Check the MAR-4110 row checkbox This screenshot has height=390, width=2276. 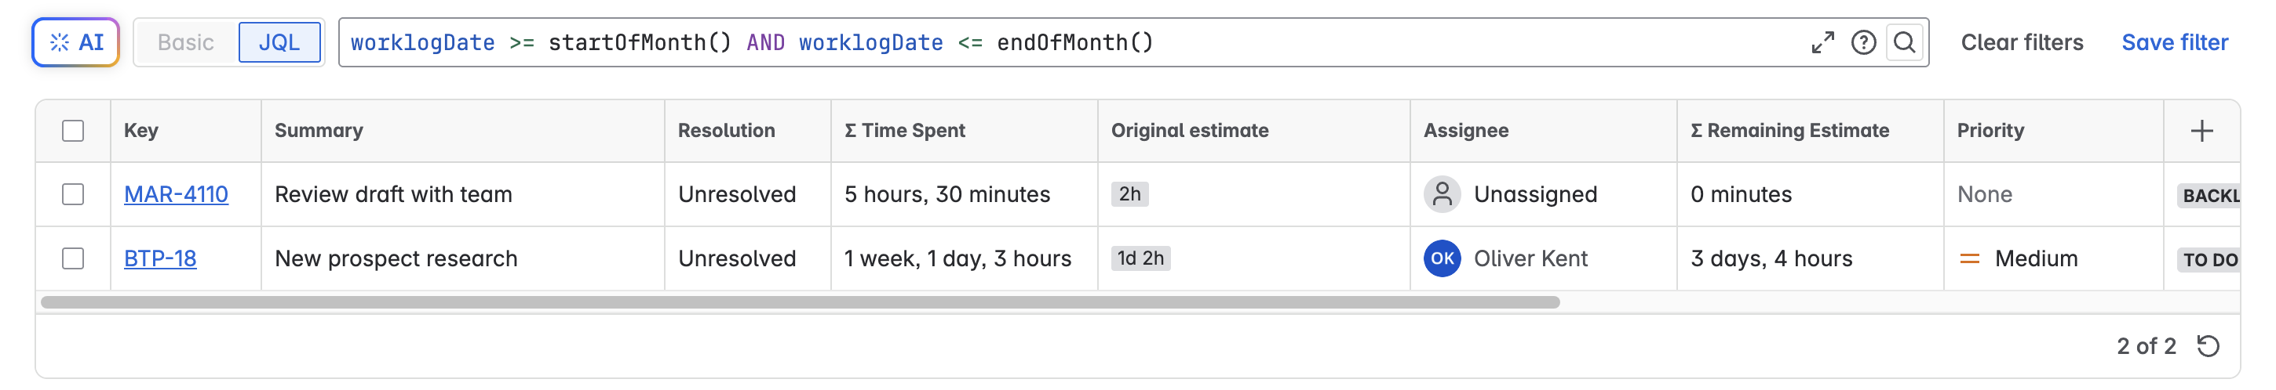[x=73, y=194]
